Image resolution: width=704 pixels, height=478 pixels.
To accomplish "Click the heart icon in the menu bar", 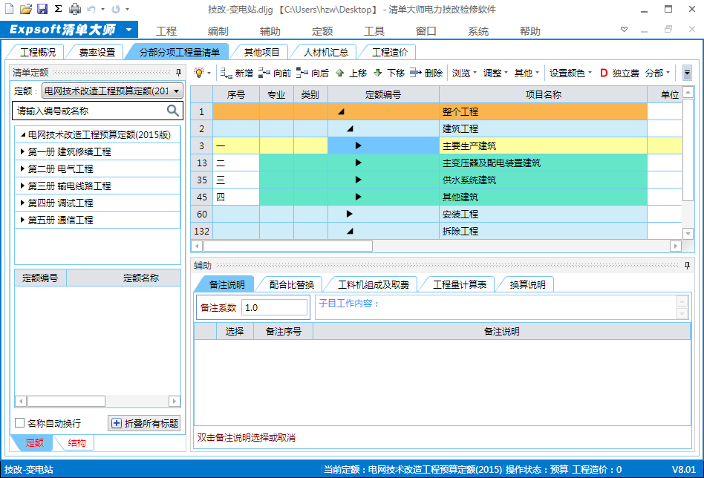I will click(x=624, y=30).
